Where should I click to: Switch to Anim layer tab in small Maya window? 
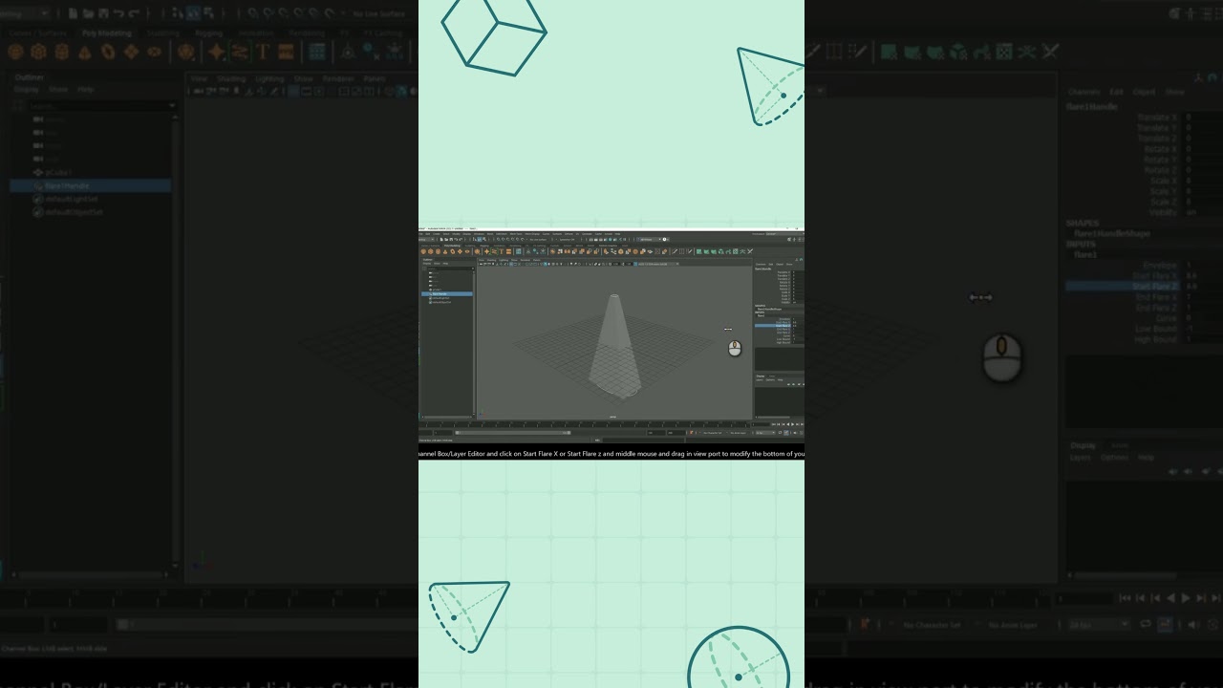[x=772, y=376]
